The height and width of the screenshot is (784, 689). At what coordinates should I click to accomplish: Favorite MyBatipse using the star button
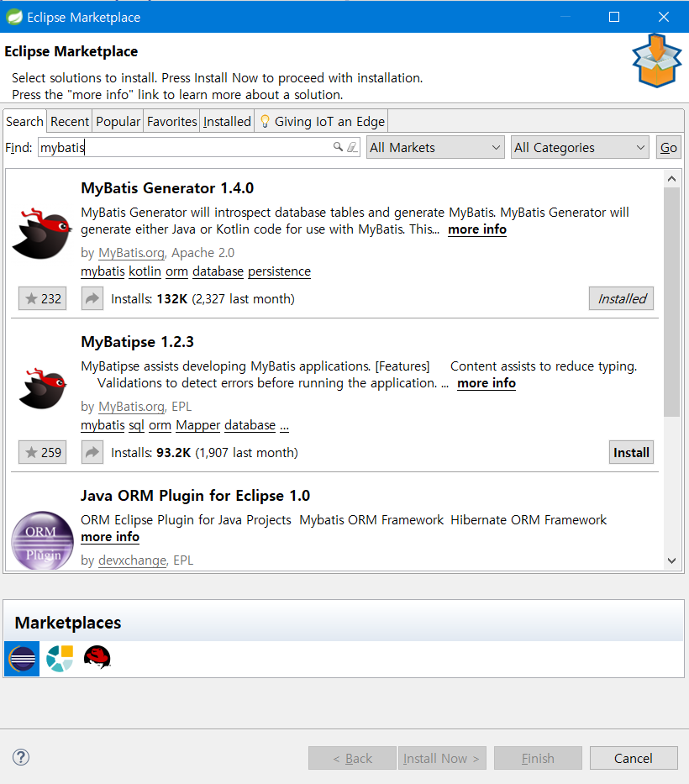pyautogui.click(x=42, y=452)
